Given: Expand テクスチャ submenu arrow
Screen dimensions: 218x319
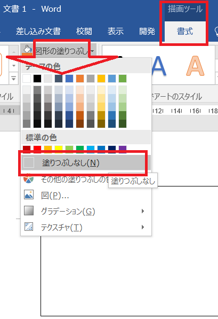Looking at the screenshot, I should tap(143, 227).
